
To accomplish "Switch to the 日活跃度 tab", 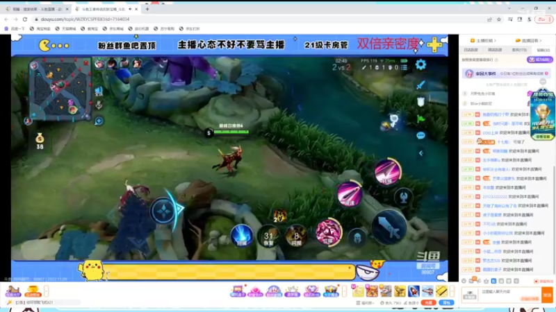I will pos(471,50).
